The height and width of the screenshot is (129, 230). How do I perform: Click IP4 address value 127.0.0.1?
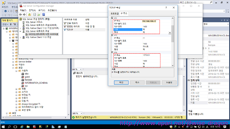tap(146, 55)
